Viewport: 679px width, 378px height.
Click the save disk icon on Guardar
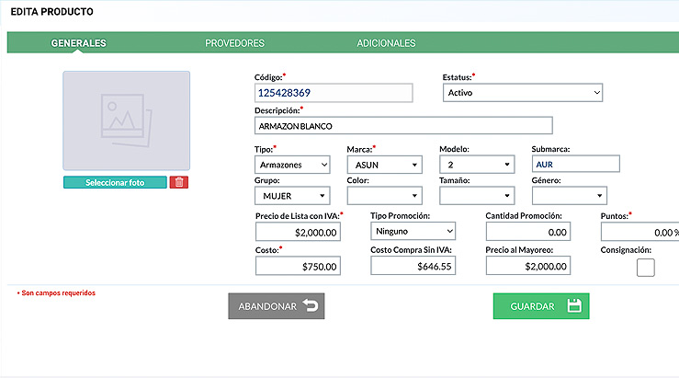[574, 305]
